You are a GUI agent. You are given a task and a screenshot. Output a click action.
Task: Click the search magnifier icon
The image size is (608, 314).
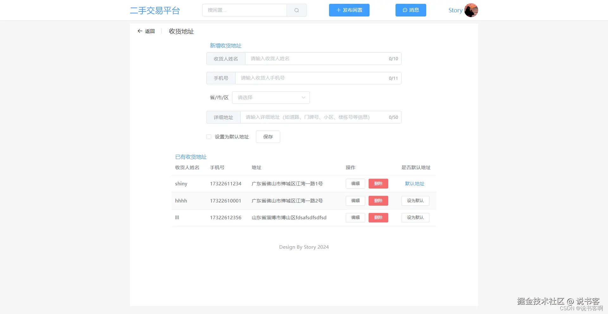point(296,10)
